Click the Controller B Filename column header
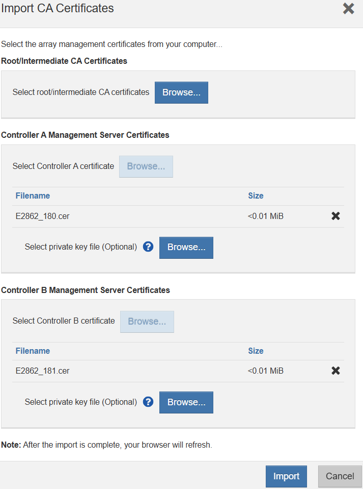 pos(33,351)
